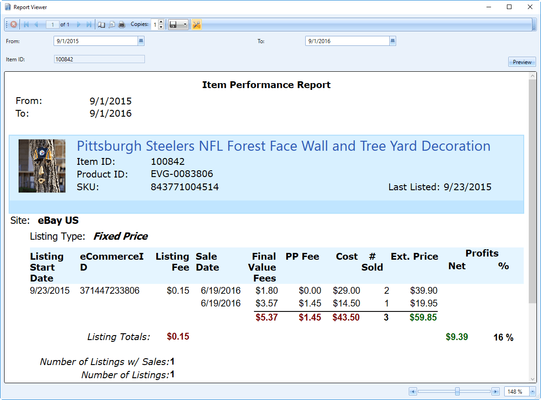The height and width of the screenshot is (400, 541).
Task: Minimize the Report Viewer window
Action: coord(489,7)
